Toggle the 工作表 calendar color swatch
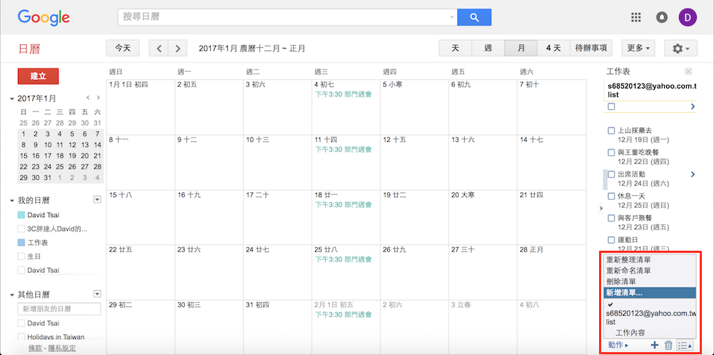This screenshot has width=714, height=355. [21, 243]
